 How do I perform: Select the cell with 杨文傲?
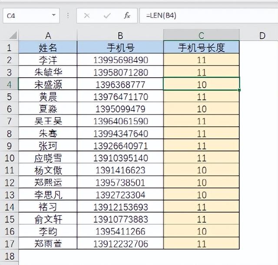[x=48, y=170]
